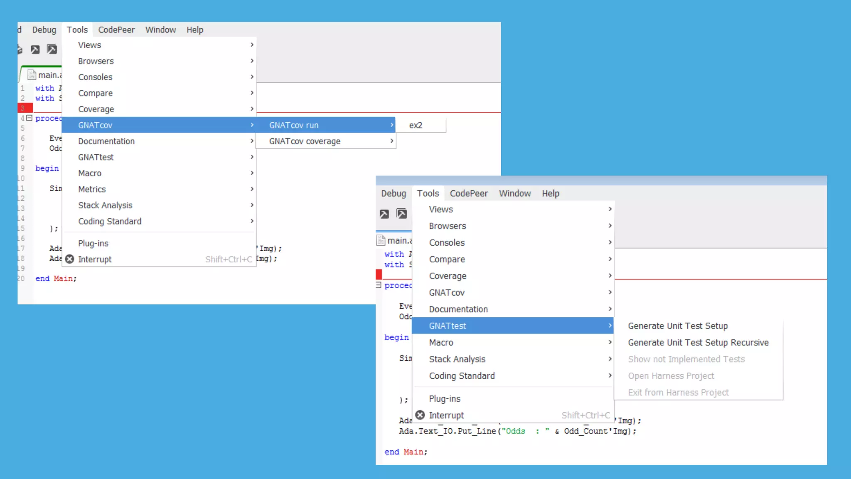Click the Interrupt X icon in the GNATcov window's menu
851x479 pixels.
[70, 259]
